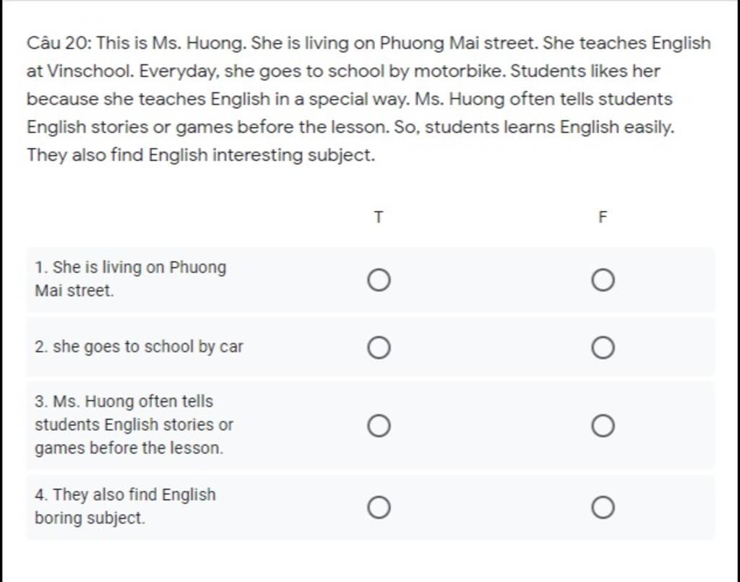The image size is (740, 582).
Task: Pick F for 'They also find English boring subject'
Action: point(603,508)
